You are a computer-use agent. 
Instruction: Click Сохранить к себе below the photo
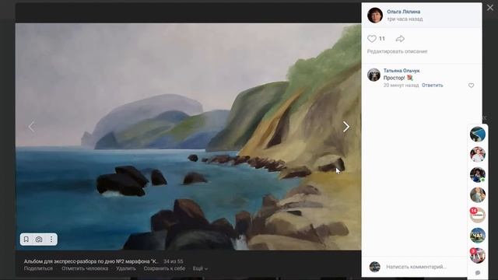pyautogui.click(x=164, y=268)
